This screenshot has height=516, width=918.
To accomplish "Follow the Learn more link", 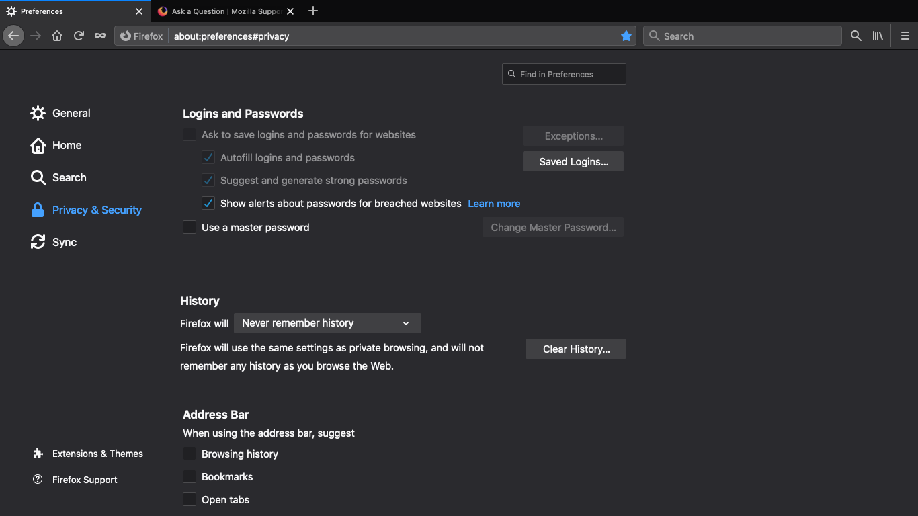I will click(x=494, y=204).
